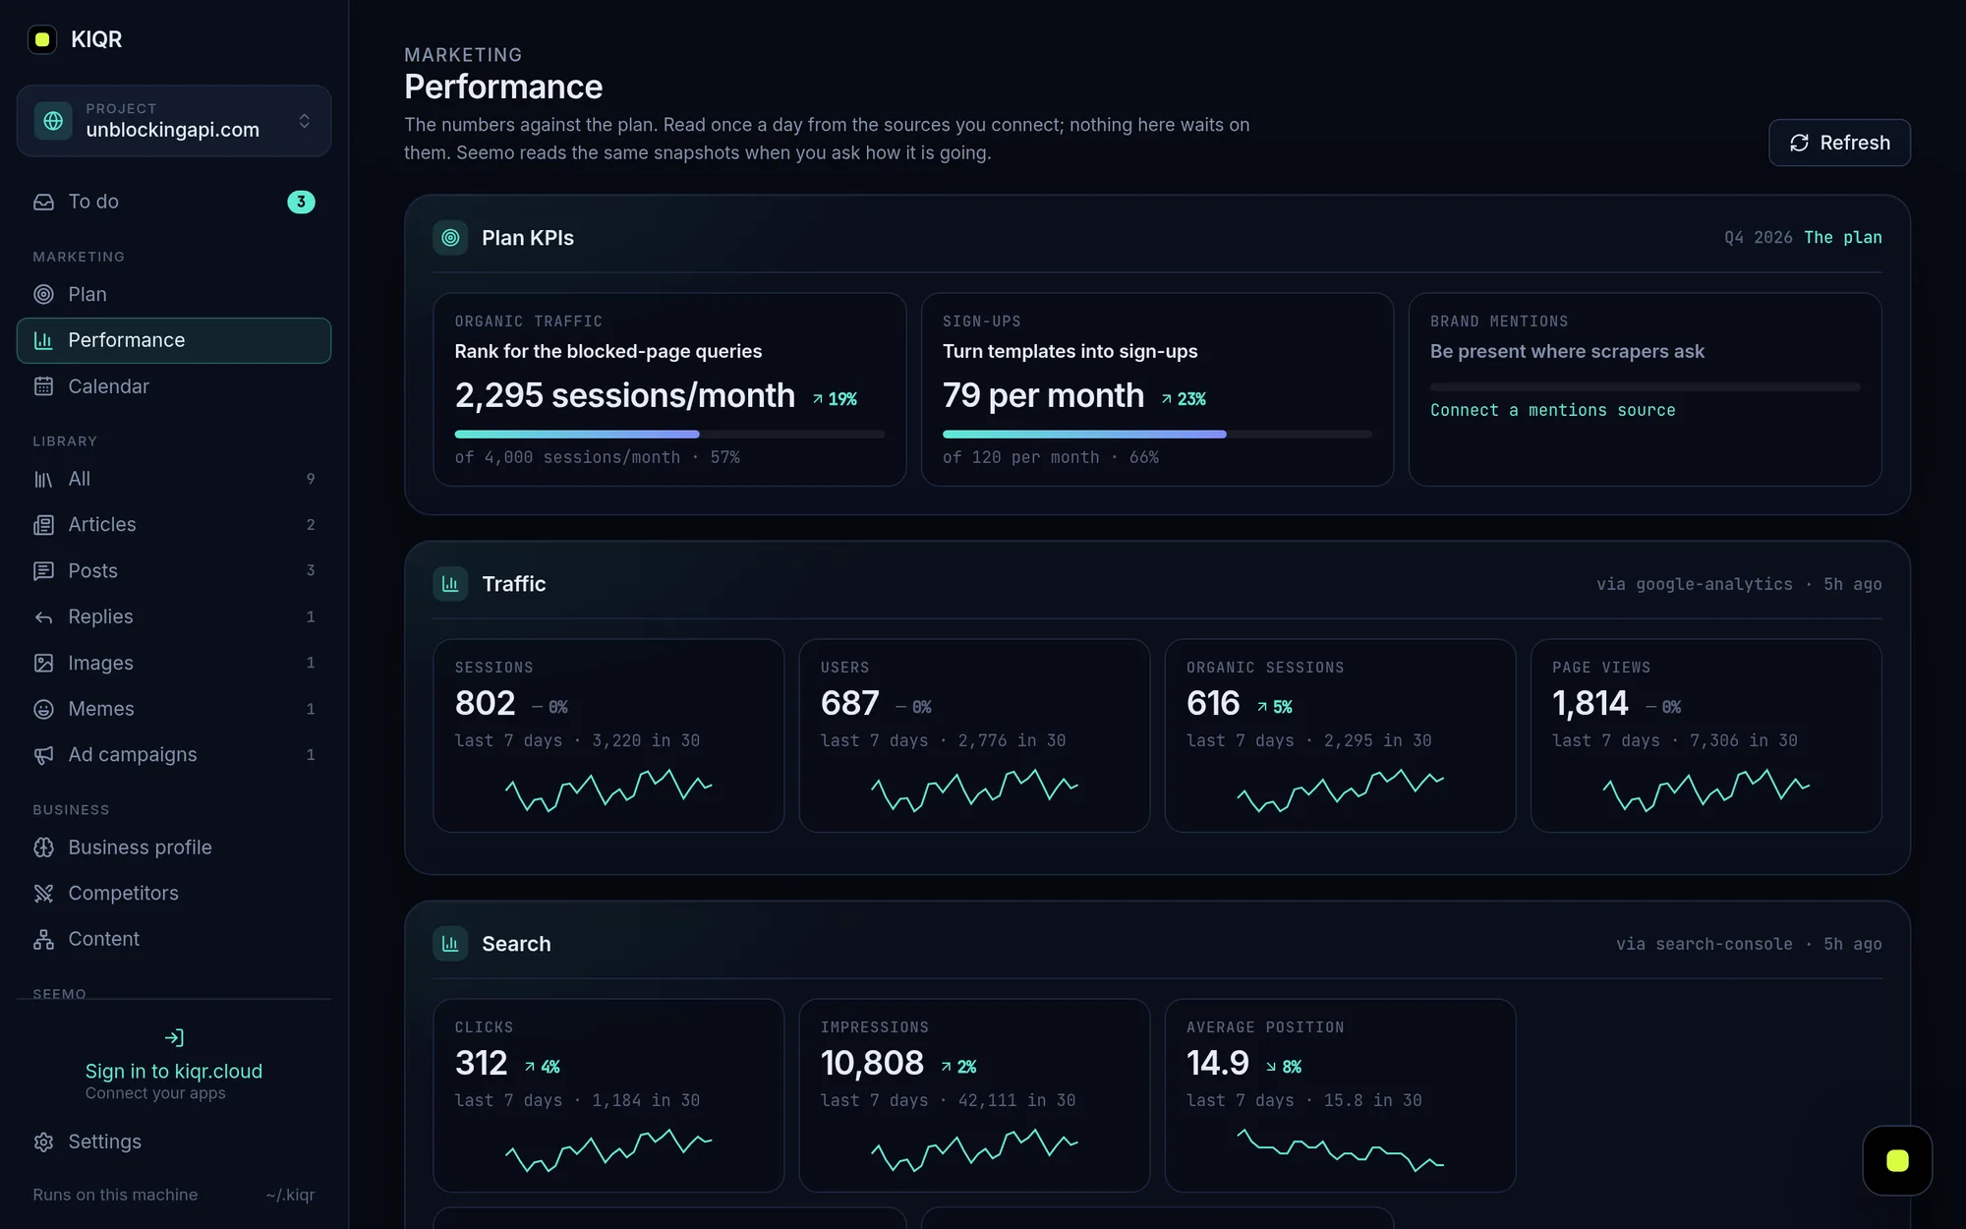Click the KIQR logo icon

tap(42, 39)
